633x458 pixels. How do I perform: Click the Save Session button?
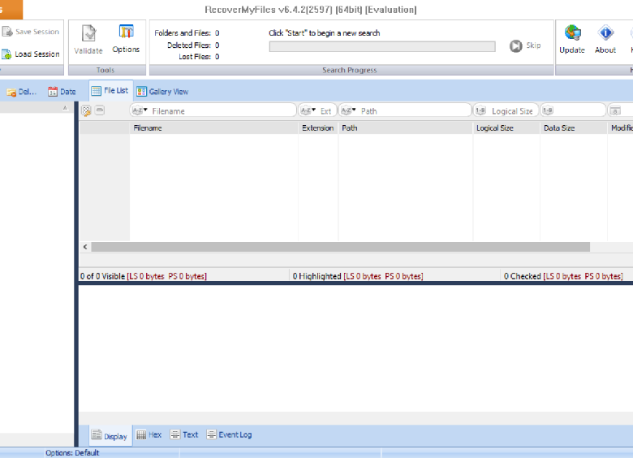pyautogui.click(x=31, y=32)
